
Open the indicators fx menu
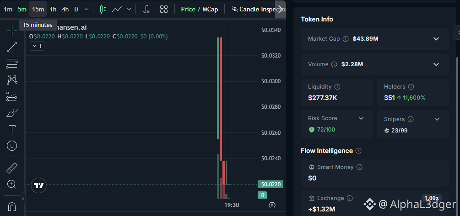(x=146, y=9)
